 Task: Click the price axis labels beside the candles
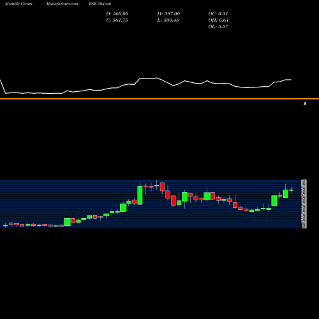click(x=304, y=204)
